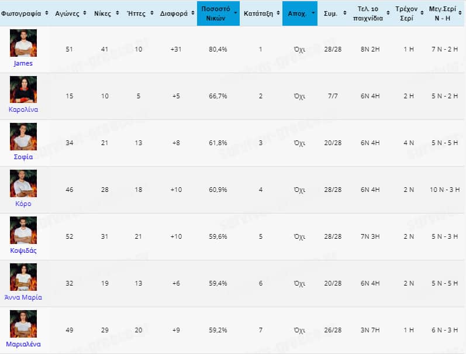Click sort arrows on Διαφορά column
Screen dimensions: 466x354
pos(192,13)
